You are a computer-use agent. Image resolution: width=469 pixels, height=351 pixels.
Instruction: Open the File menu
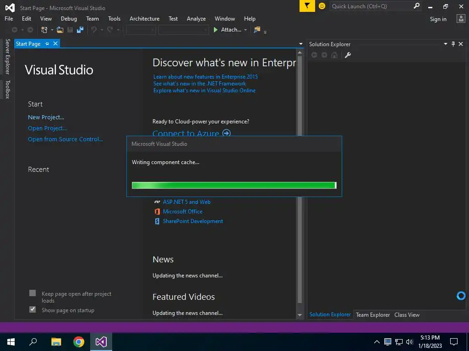pyautogui.click(x=9, y=18)
